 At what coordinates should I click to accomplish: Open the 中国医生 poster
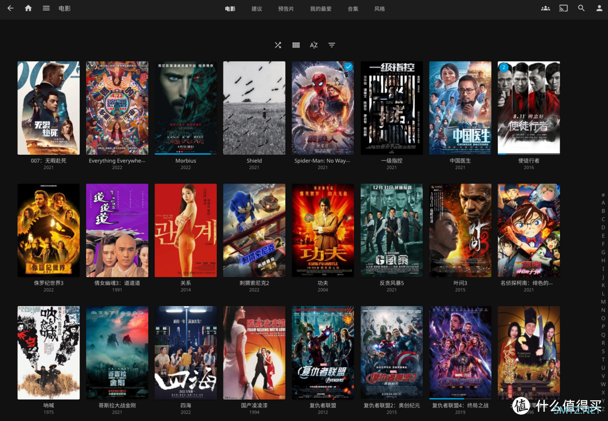click(461, 108)
